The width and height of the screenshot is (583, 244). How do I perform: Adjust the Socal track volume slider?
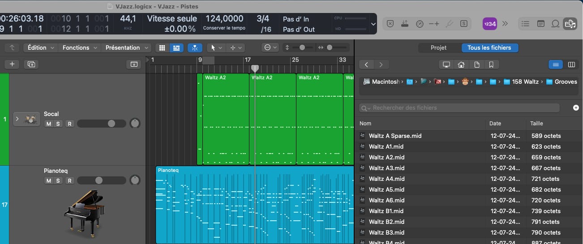[102, 124]
